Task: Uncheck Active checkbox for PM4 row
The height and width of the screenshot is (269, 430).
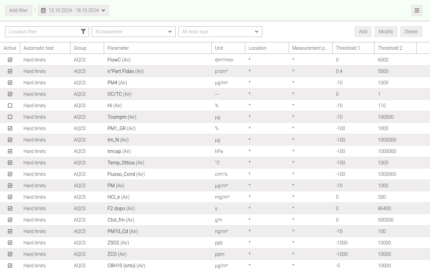Action: click(x=10, y=83)
